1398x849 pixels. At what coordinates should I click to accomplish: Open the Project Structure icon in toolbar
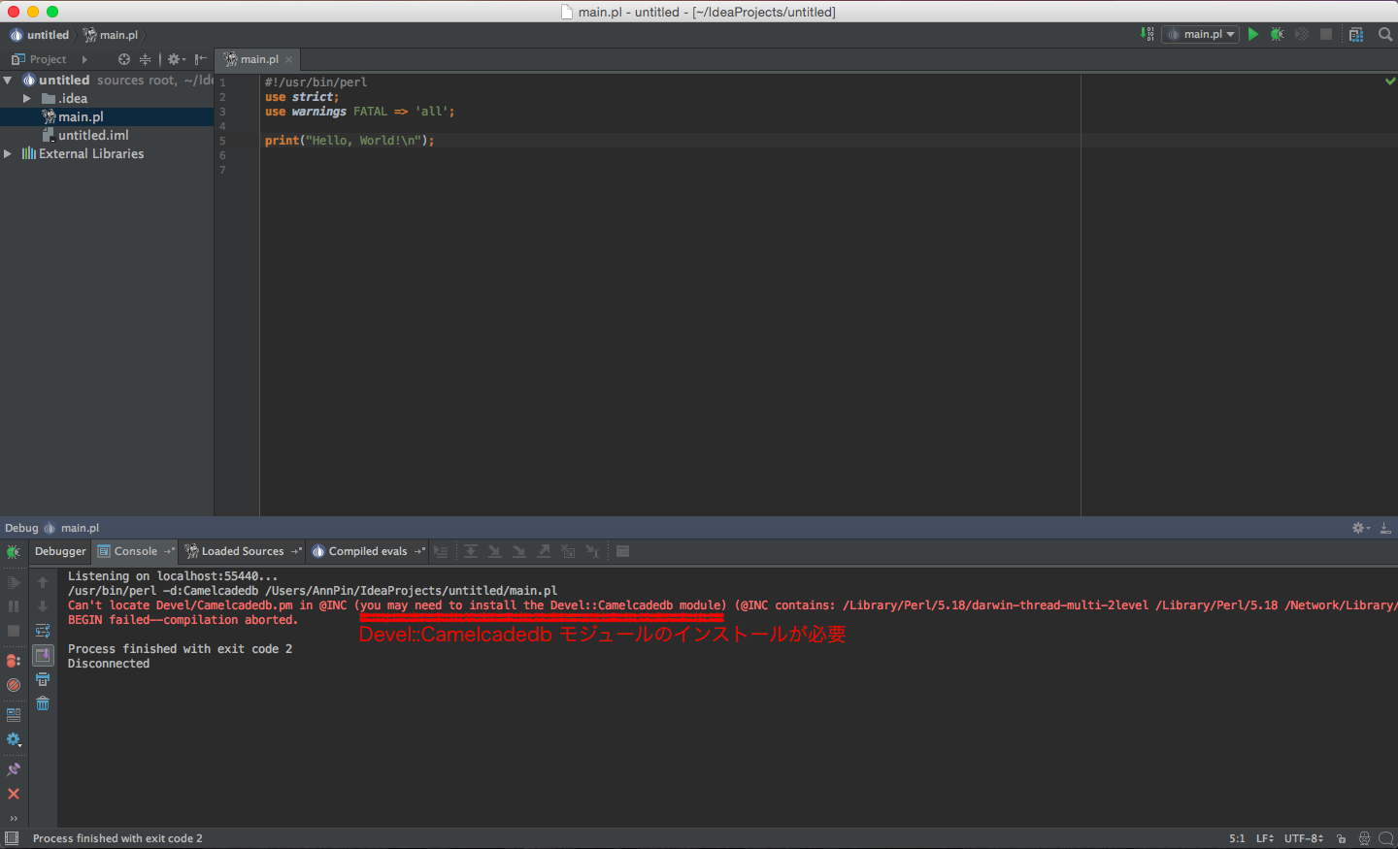pos(1356,34)
